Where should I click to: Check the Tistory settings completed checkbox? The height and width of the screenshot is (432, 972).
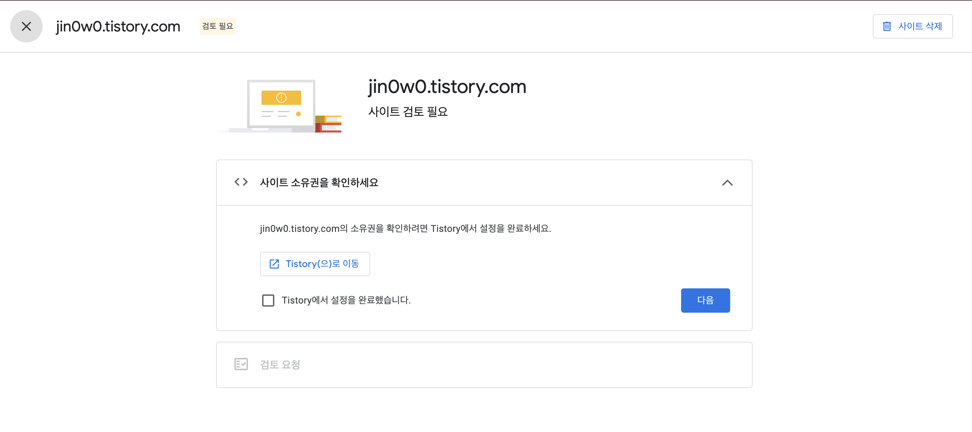click(x=268, y=301)
